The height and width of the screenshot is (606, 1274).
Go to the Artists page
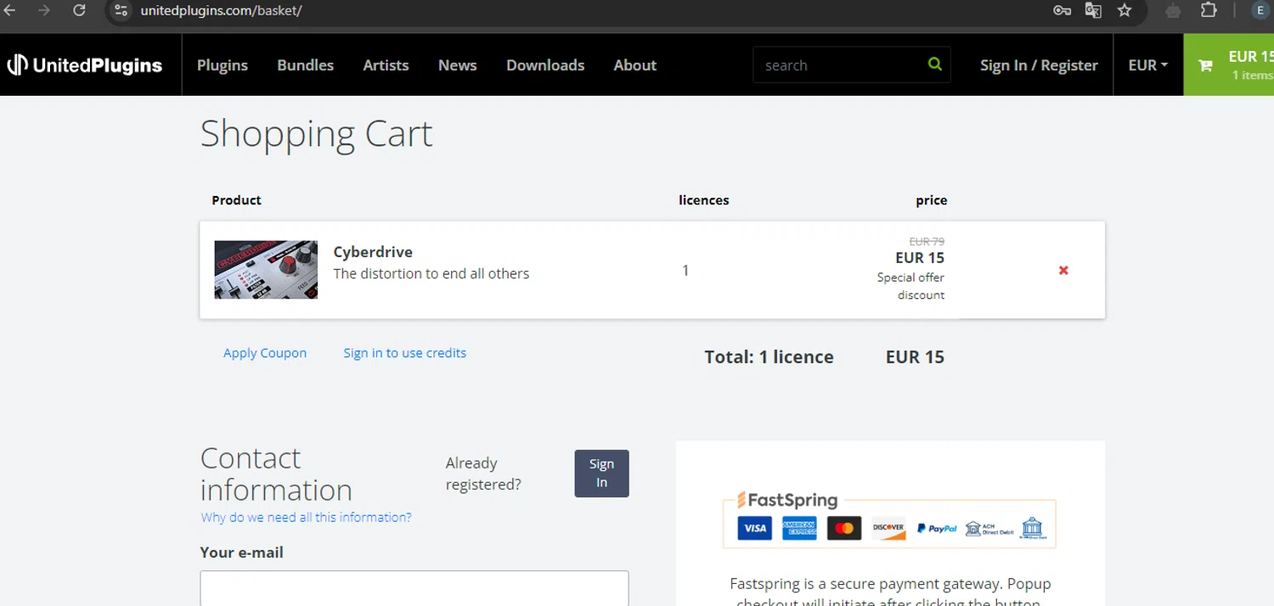pyautogui.click(x=386, y=65)
